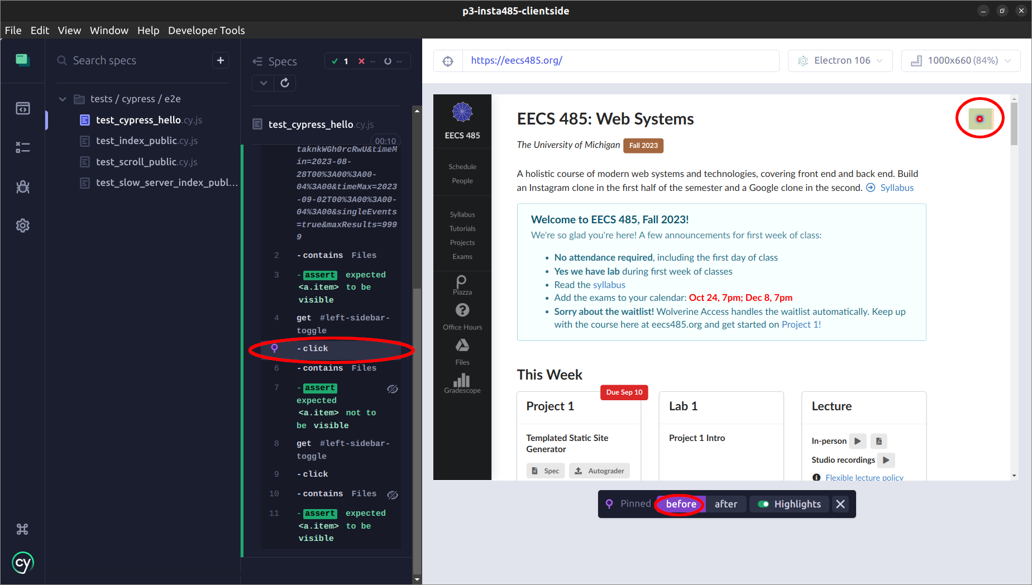Click hidden-eye icon on assert step 7
Image resolution: width=1032 pixels, height=585 pixels.
coord(393,389)
